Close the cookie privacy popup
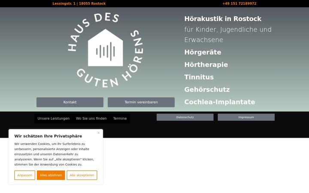The image size is (309, 193). (x=99, y=133)
